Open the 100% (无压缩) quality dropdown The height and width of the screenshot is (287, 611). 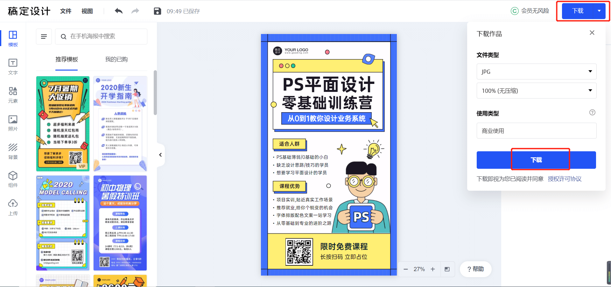click(536, 91)
